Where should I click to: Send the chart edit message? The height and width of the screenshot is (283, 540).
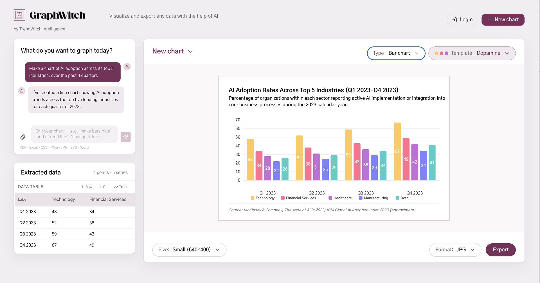tap(126, 137)
